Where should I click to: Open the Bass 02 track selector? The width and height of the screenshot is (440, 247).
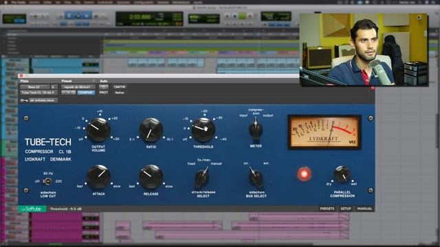(x=35, y=87)
